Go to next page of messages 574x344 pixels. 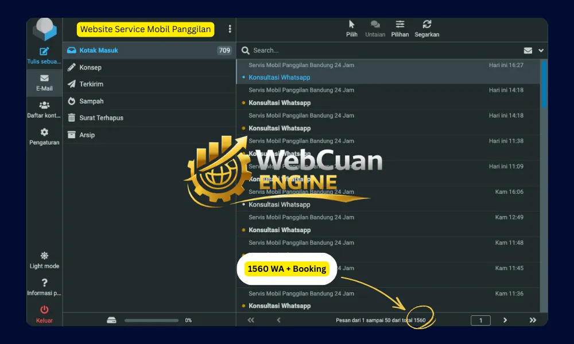pos(505,320)
